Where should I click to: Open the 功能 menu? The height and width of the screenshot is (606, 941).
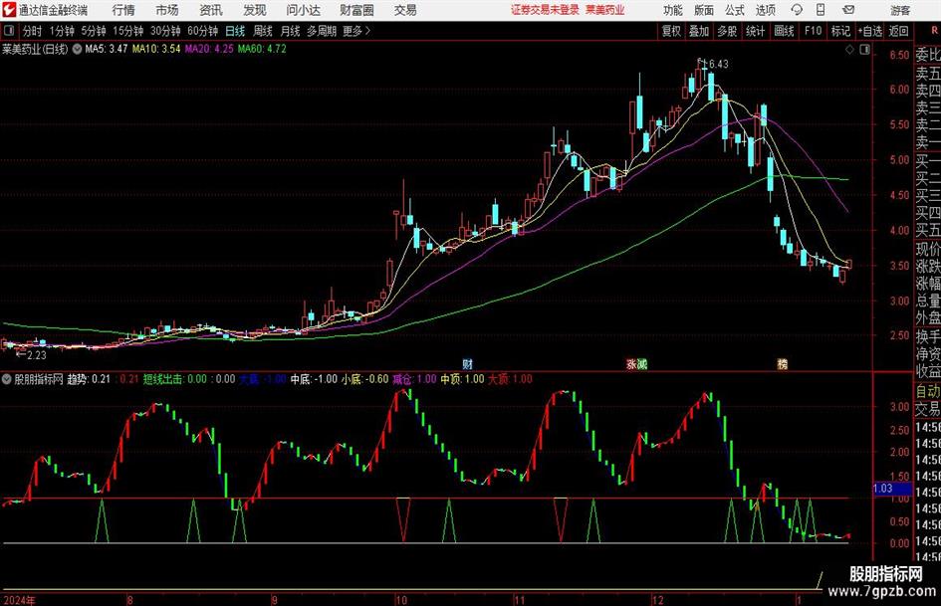(x=673, y=10)
